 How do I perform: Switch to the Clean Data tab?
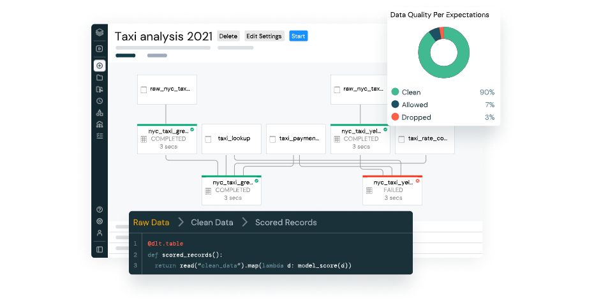[x=212, y=223]
